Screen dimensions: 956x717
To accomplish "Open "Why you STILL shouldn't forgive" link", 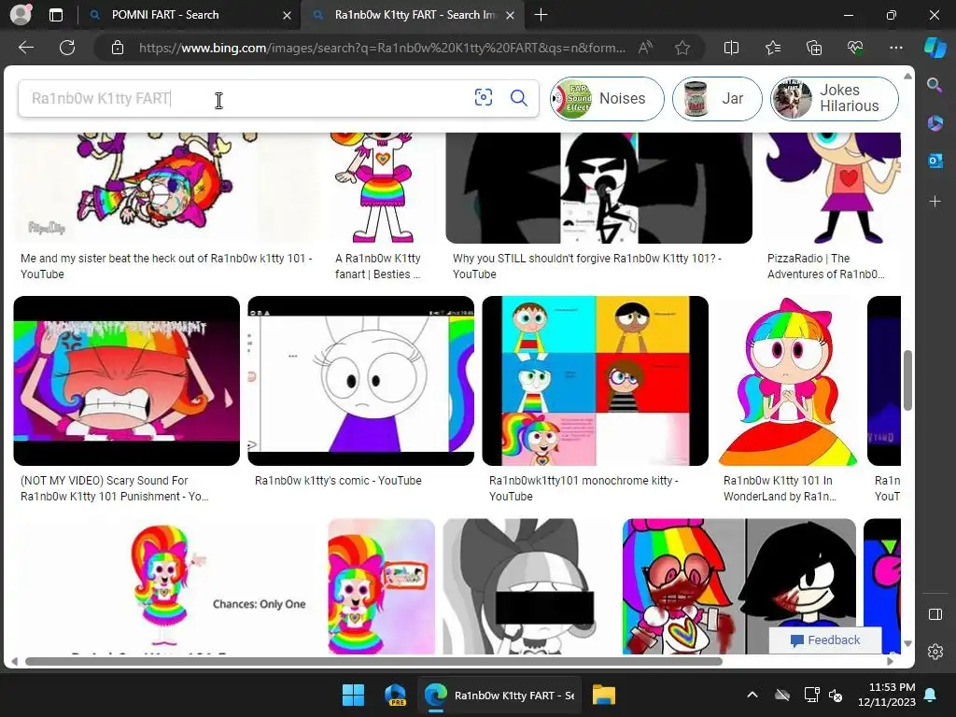I will [586, 266].
